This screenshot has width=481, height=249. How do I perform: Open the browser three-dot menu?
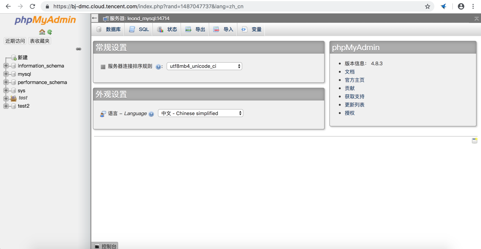pos(473,6)
